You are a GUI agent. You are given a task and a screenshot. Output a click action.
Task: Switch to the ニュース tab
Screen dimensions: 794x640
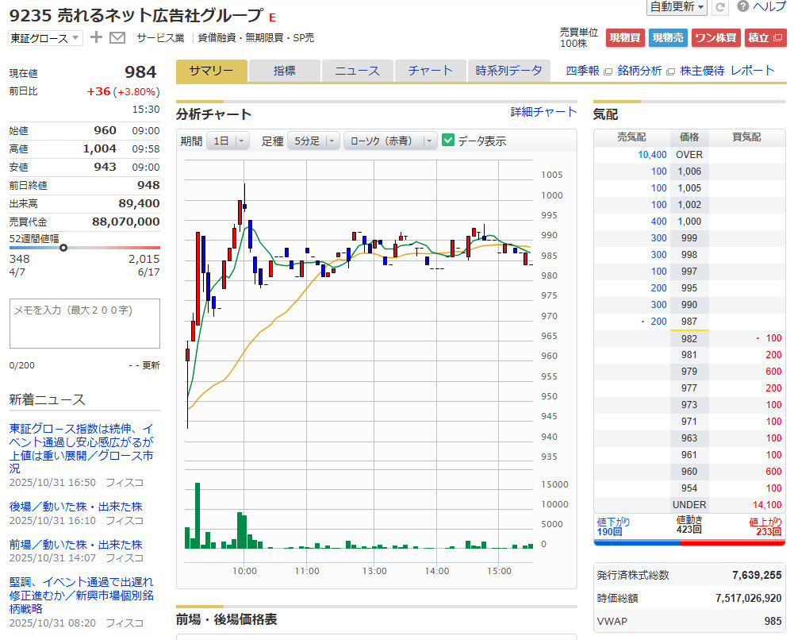pyautogui.click(x=357, y=71)
